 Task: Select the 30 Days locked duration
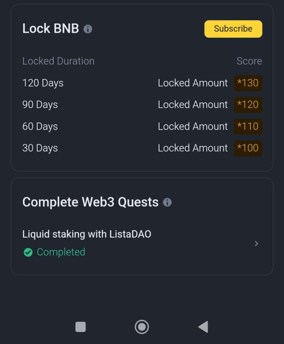tap(40, 148)
